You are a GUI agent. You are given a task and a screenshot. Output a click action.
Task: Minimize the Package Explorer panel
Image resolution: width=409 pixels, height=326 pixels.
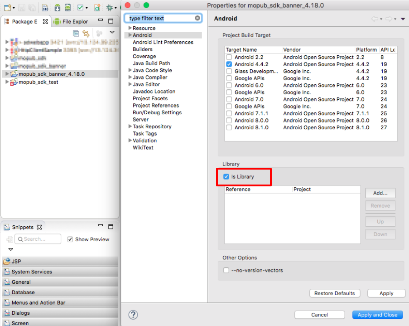click(101, 20)
